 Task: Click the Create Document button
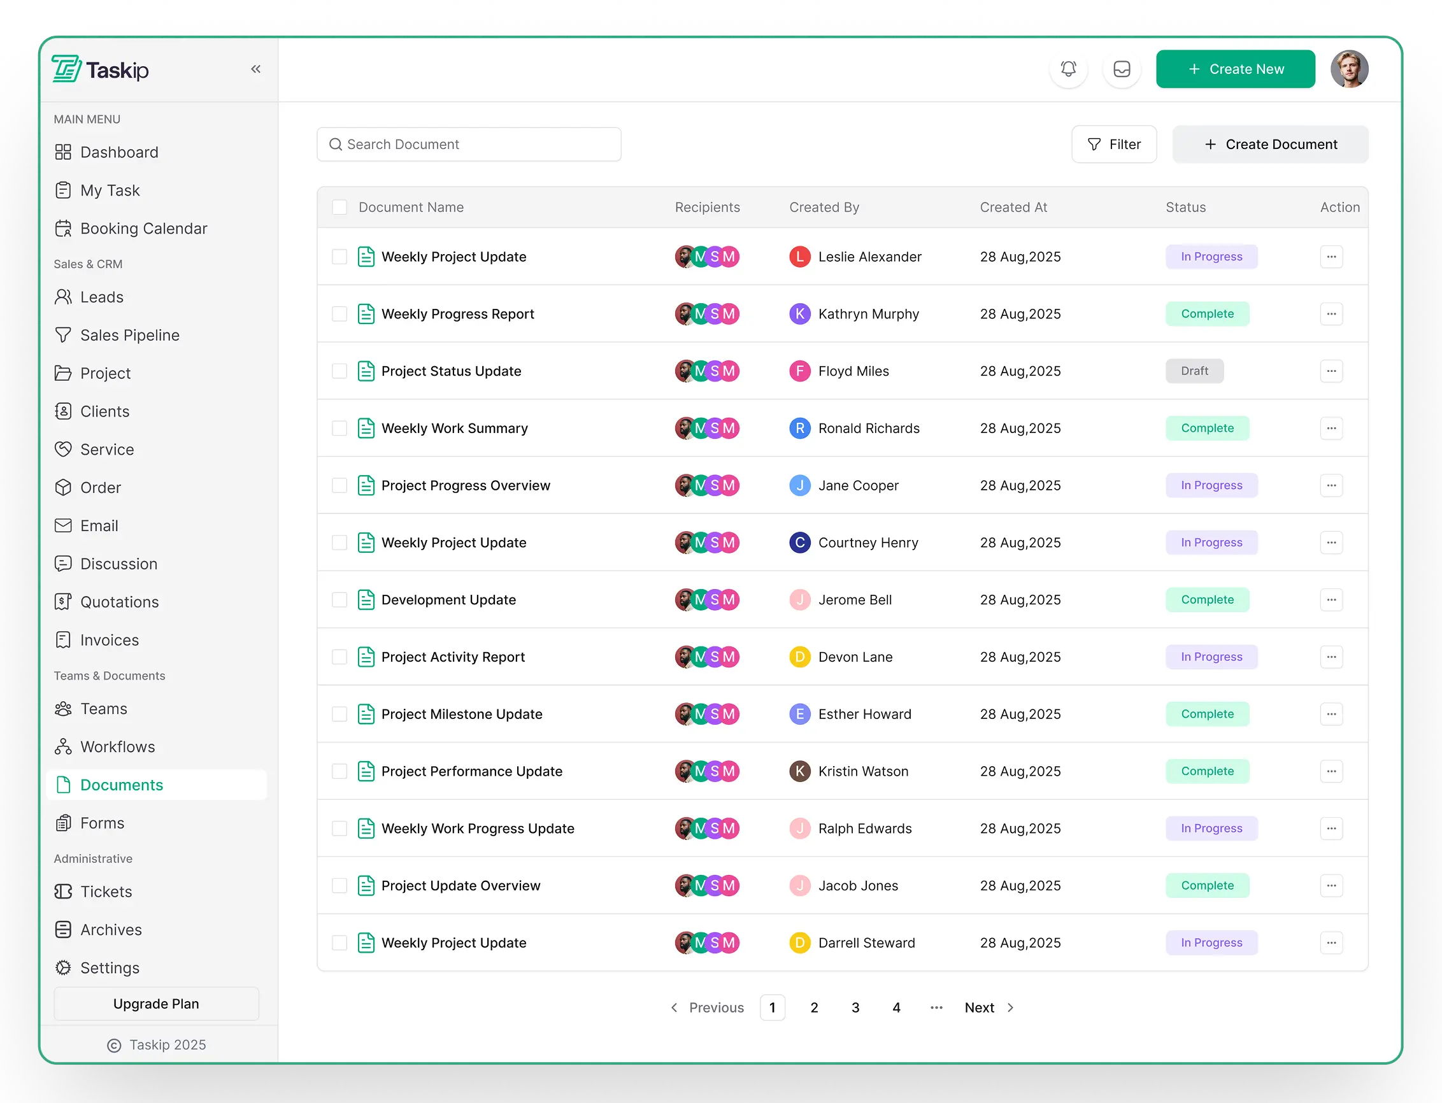1270,145
